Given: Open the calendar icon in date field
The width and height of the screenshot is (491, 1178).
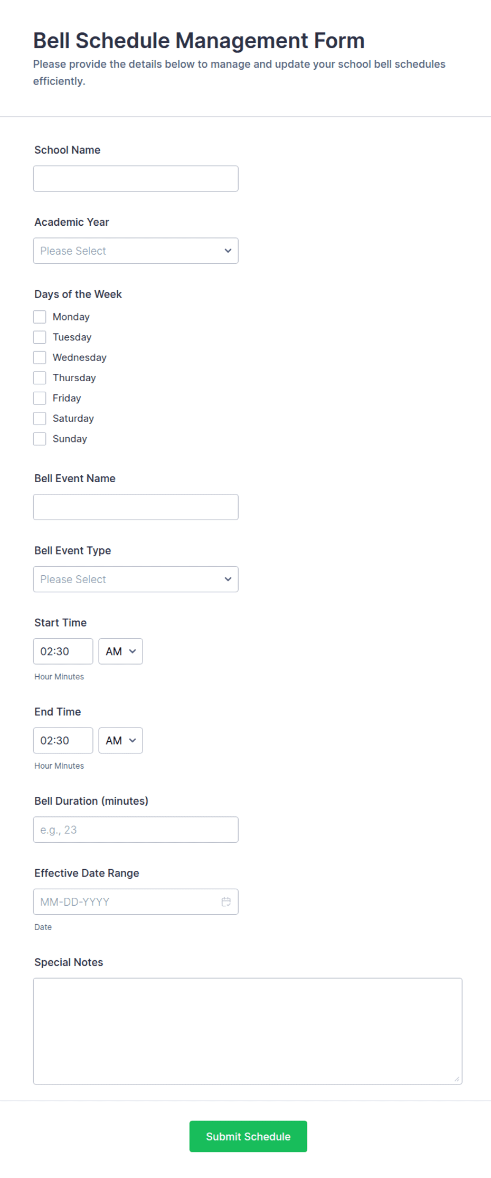Looking at the screenshot, I should coord(226,901).
